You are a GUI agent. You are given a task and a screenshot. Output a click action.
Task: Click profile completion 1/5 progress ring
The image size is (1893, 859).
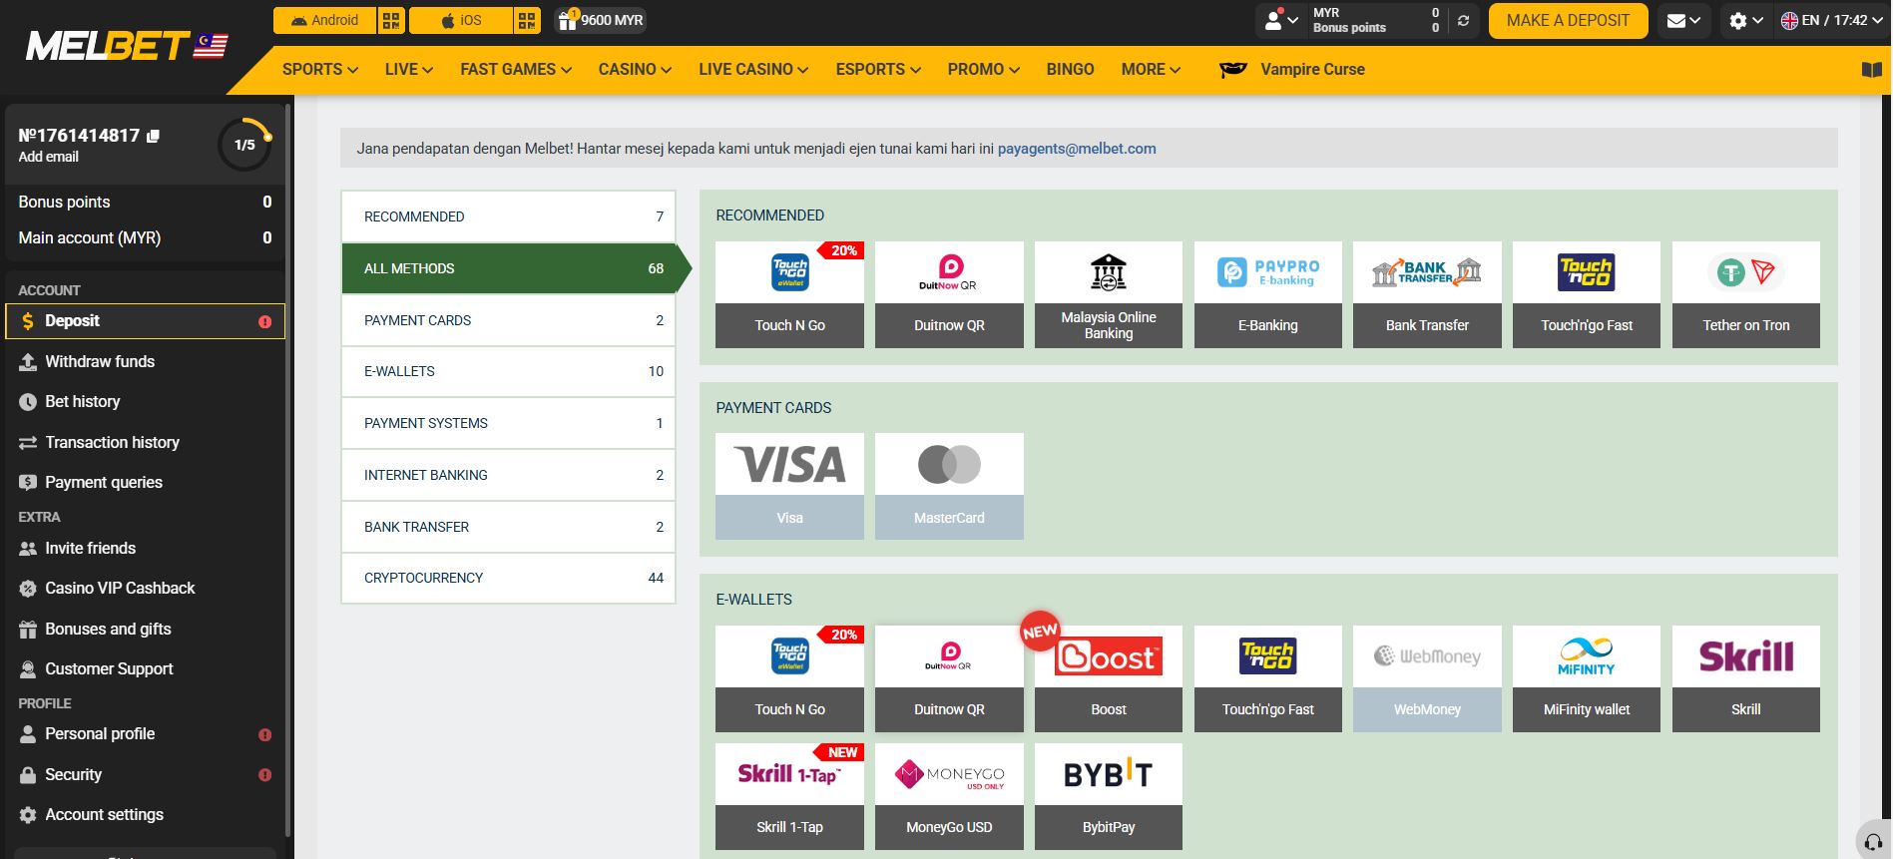tap(244, 145)
